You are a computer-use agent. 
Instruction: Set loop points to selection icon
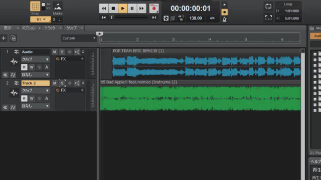point(268,17)
